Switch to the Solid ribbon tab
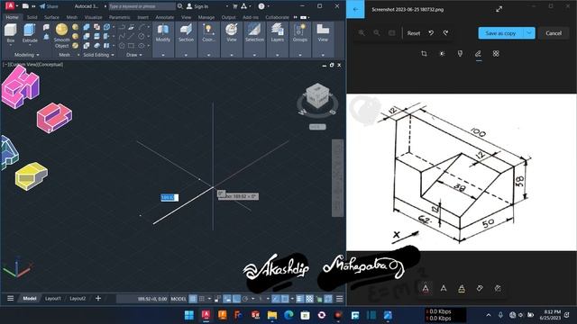 tap(32, 17)
